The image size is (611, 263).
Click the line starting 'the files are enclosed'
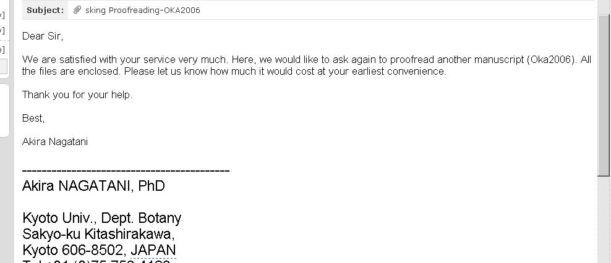point(234,72)
